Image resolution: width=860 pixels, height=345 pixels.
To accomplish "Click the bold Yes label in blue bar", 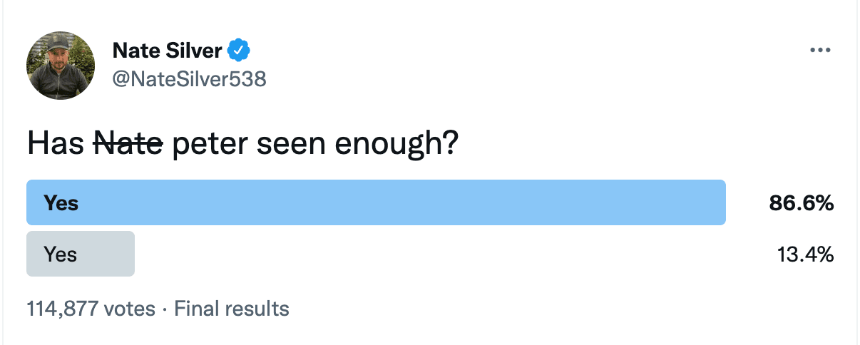I will click(61, 203).
